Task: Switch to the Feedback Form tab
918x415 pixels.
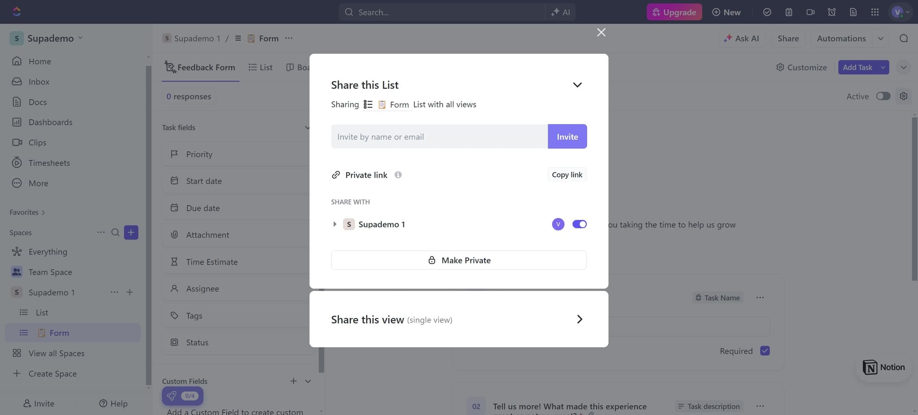Action: [x=200, y=67]
